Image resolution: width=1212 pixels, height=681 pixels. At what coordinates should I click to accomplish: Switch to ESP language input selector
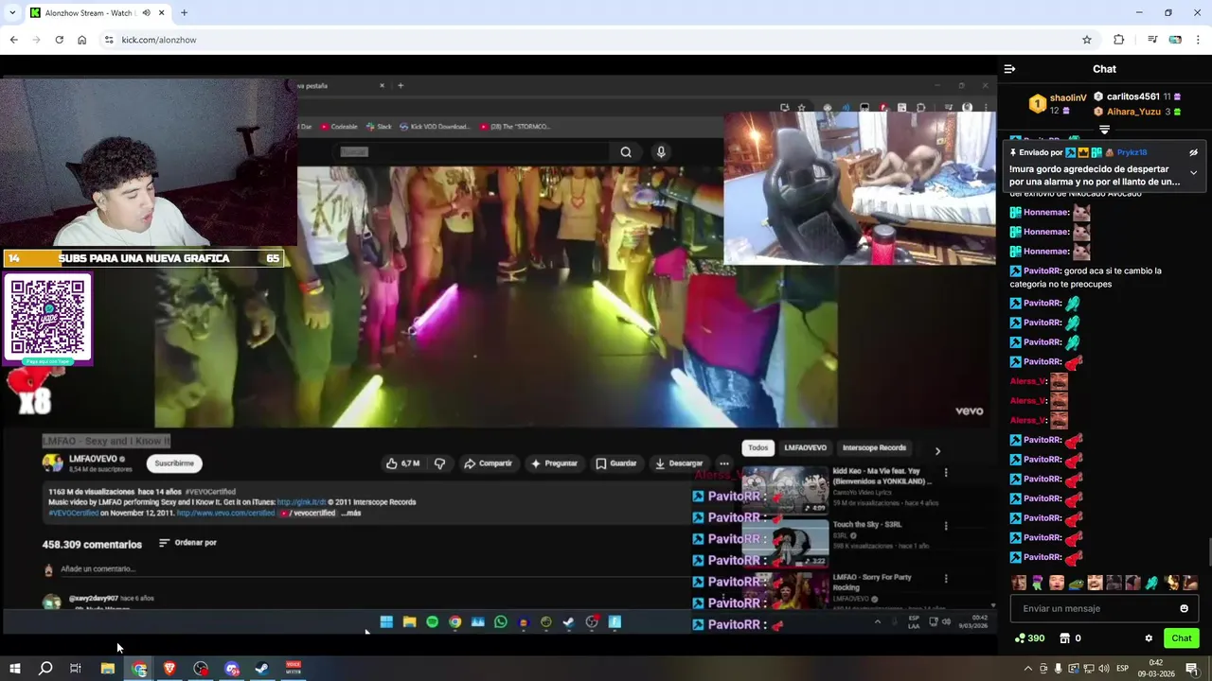[x=1123, y=669]
